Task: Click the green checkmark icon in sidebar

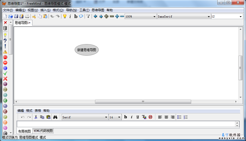Action: click(x=5, y=73)
